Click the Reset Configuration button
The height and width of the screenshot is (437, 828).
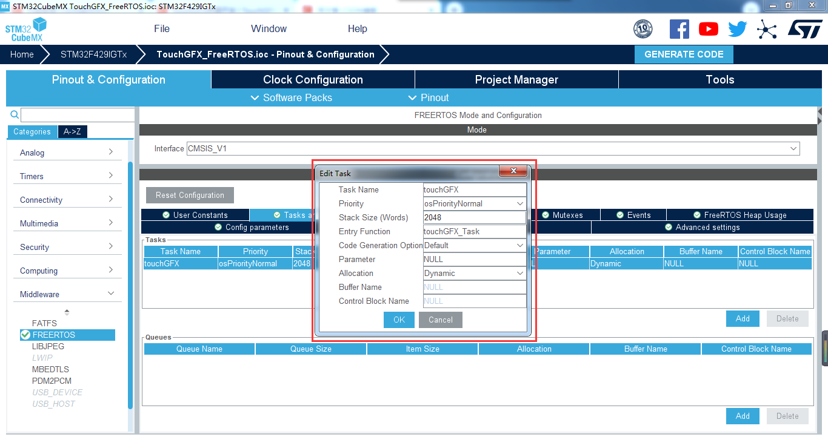[x=190, y=195]
